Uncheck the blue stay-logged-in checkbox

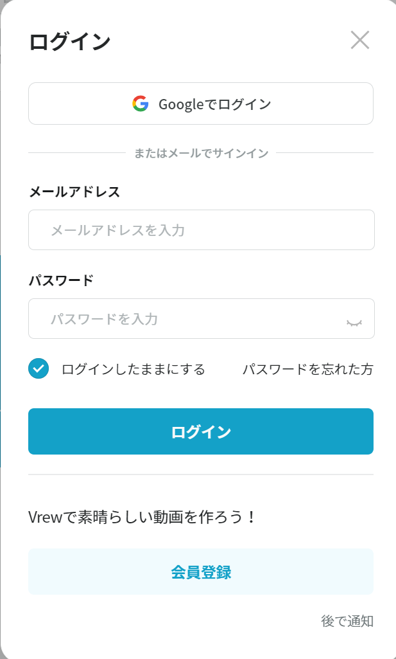[x=39, y=368]
